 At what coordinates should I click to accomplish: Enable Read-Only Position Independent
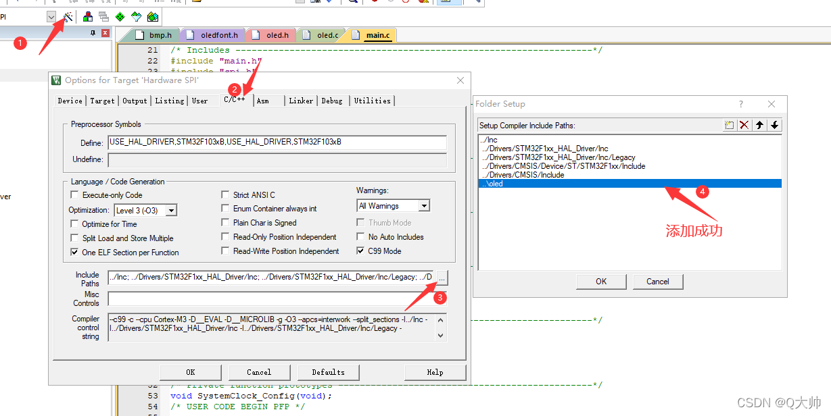click(x=225, y=237)
